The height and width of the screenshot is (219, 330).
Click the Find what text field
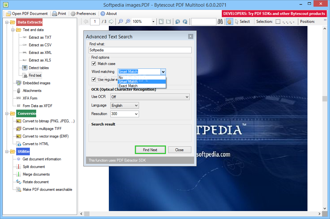pyautogui.click(x=140, y=50)
